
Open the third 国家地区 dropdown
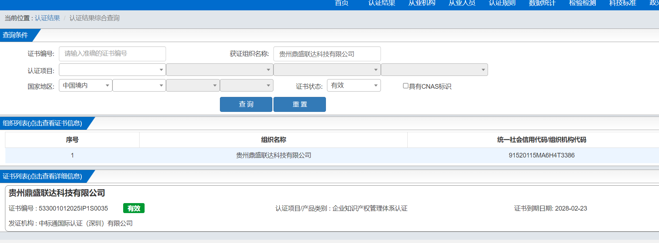(193, 86)
